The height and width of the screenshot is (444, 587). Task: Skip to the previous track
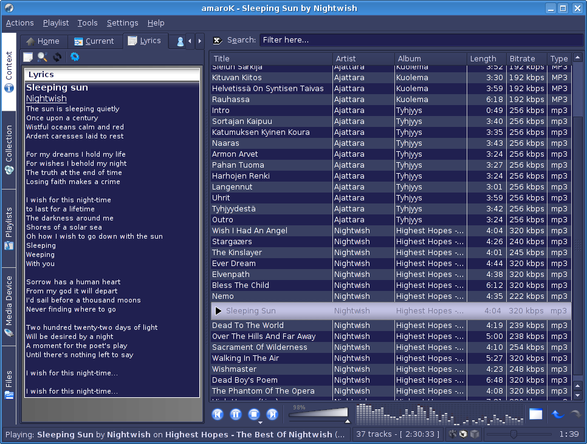tap(218, 414)
